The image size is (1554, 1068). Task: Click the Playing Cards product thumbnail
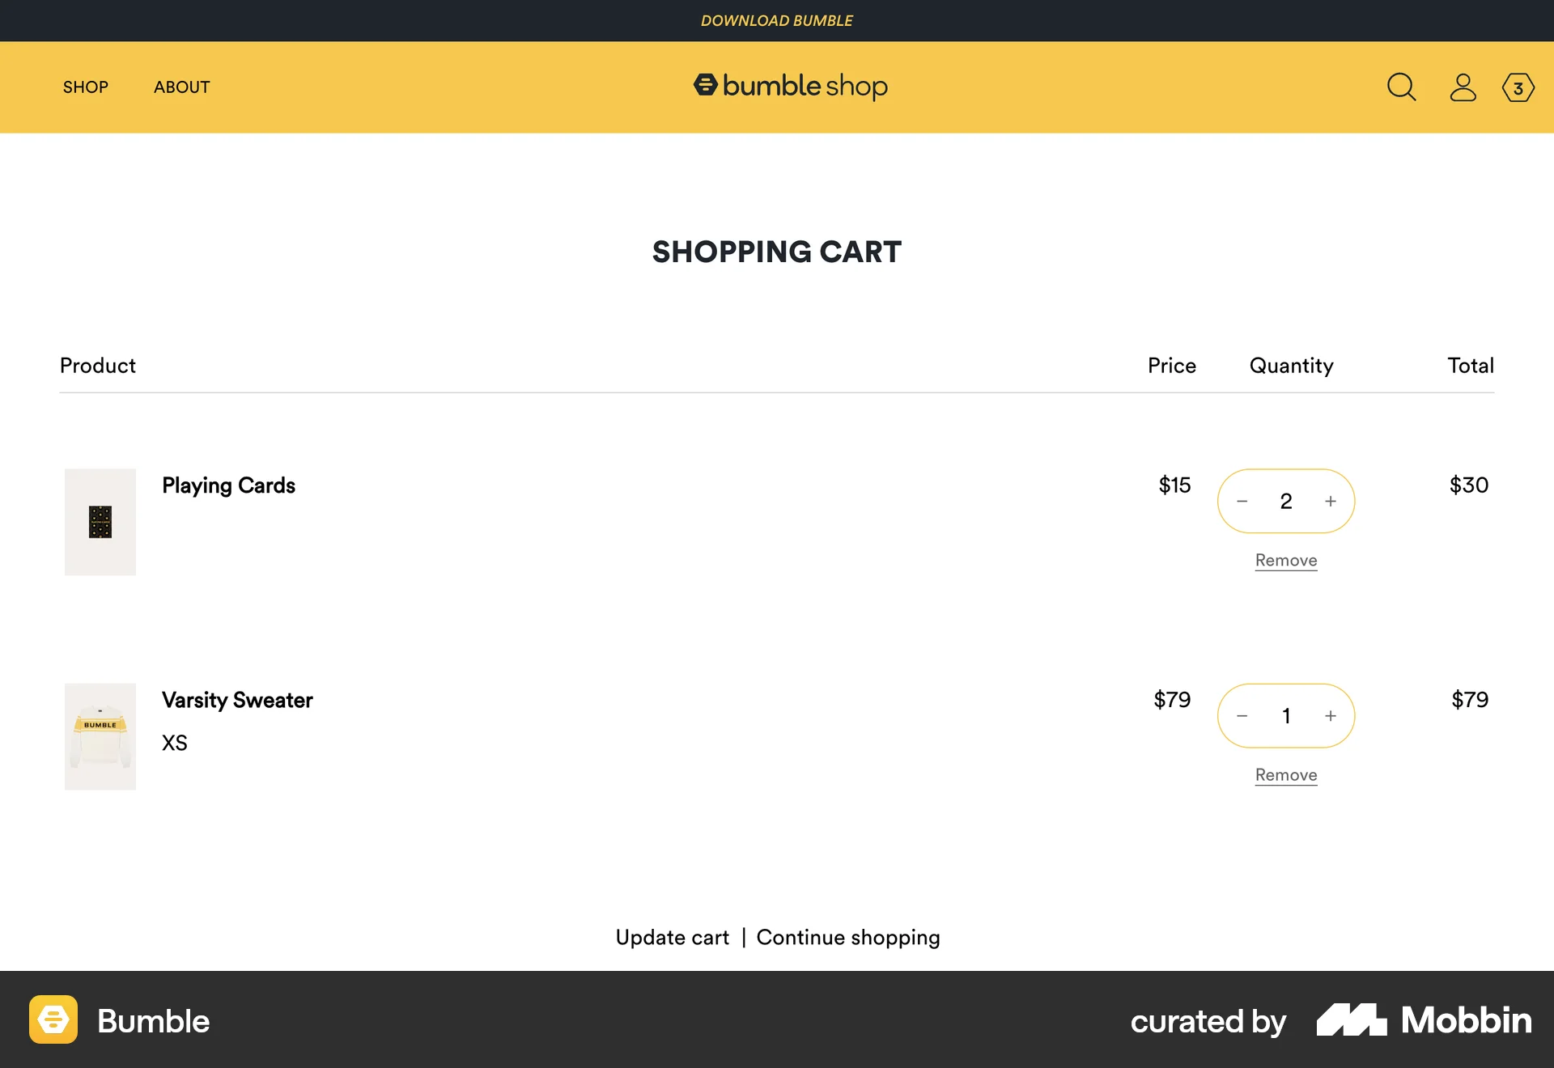tap(100, 522)
